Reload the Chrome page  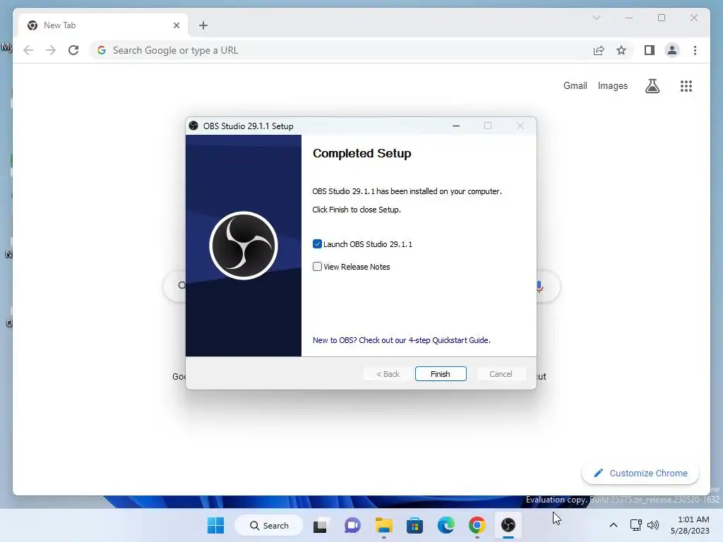pos(73,50)
